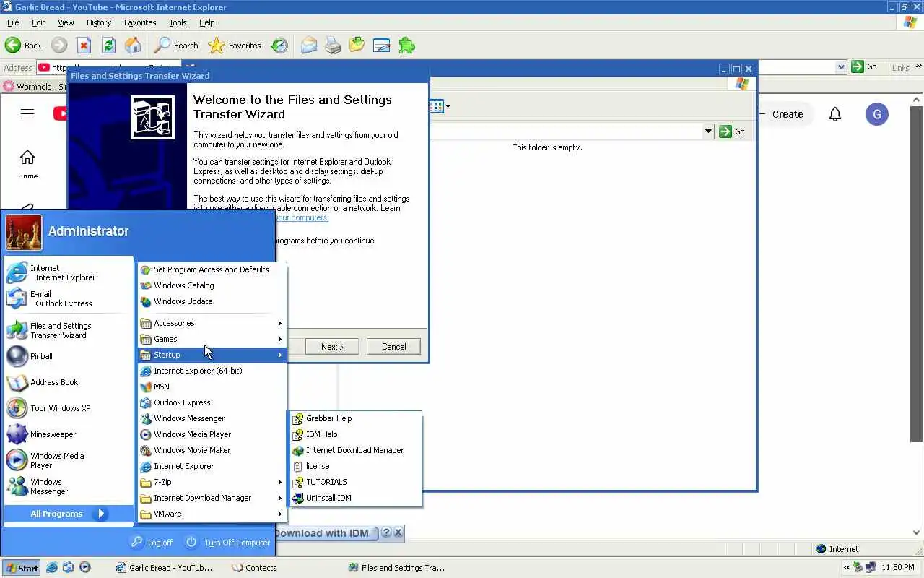Click the Mail envelope icon in IE toolbar
Screen dimensions: 924x578
coord(309,46)
